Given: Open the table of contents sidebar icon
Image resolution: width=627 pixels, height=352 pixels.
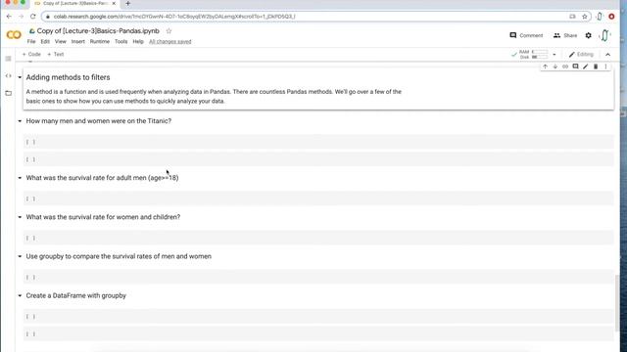Looking at the screenshot, I should [8, 59].
